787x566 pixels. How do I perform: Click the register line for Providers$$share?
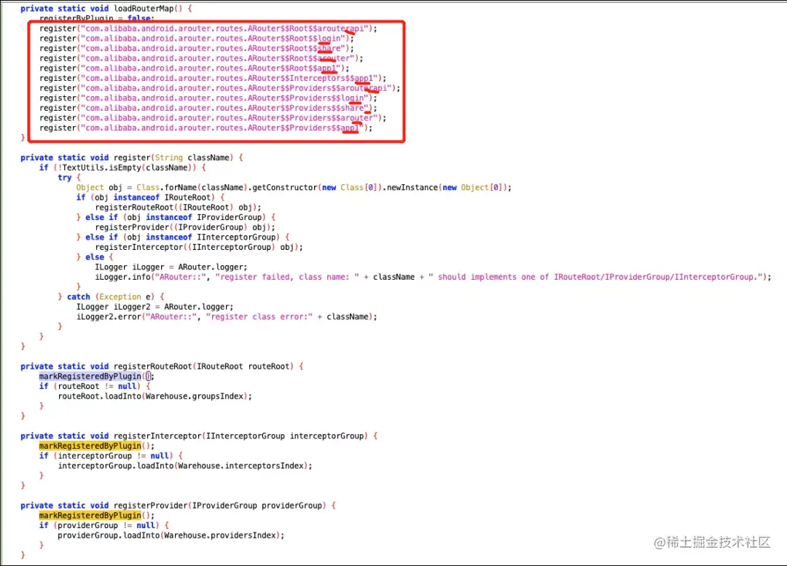[x=208, y=109]
